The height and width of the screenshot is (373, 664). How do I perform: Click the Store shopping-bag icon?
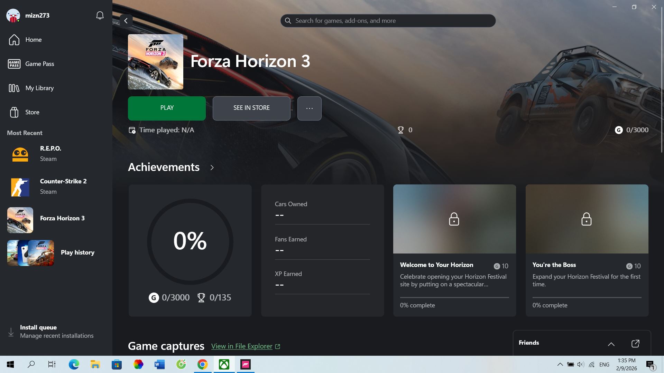click(x=14, y=112)
